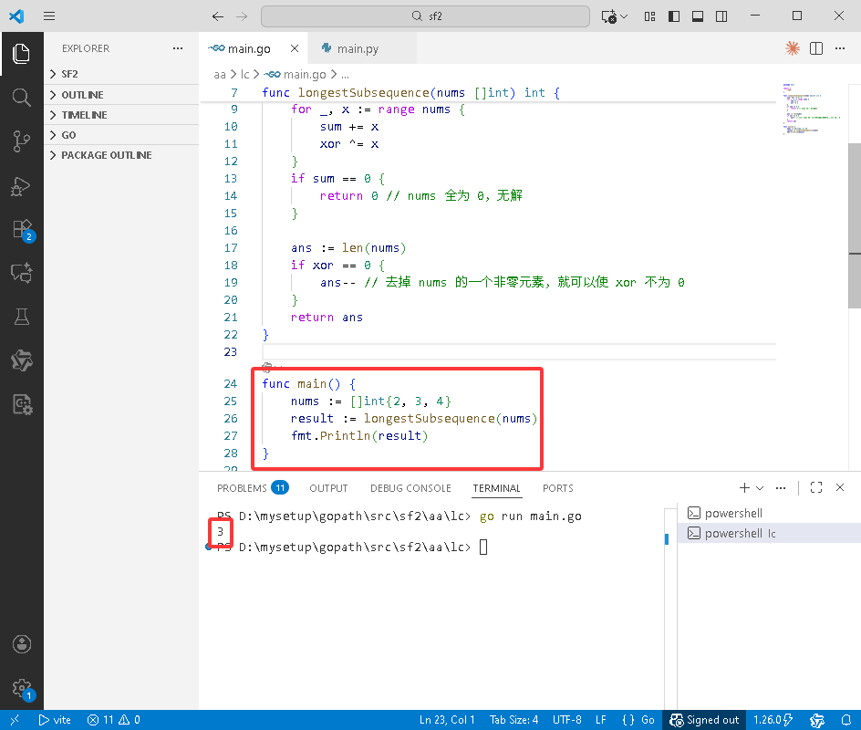Expand the PACKAGE OUTLINE section

121,155
